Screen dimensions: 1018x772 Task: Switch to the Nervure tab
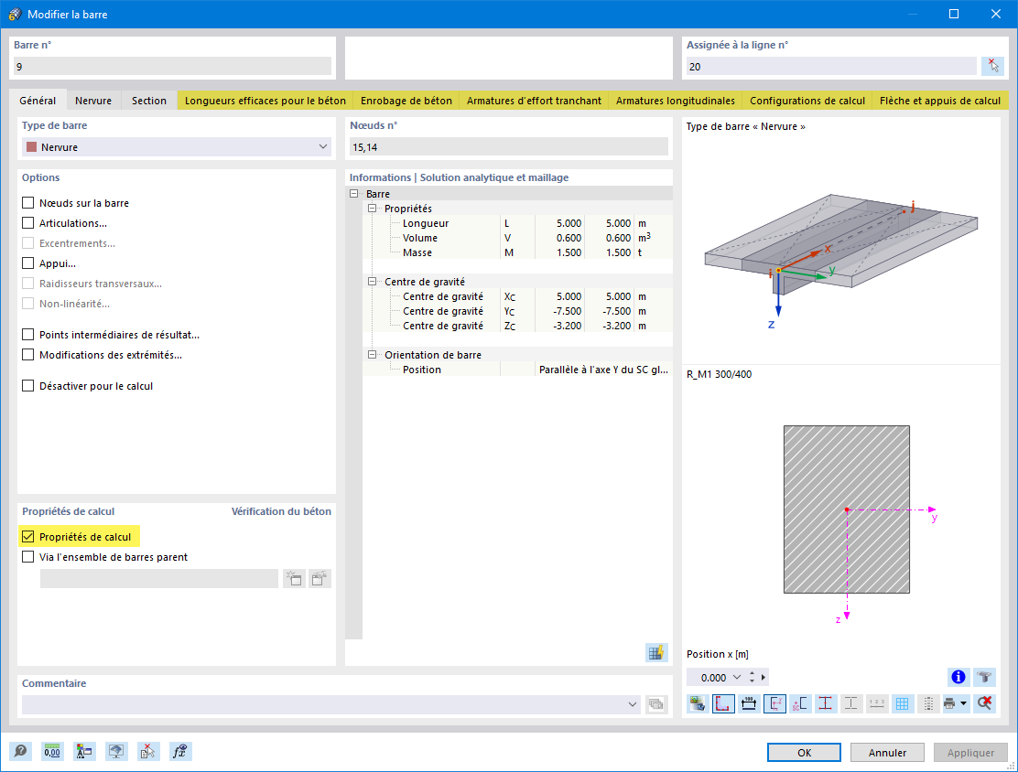[x=92, y=101]
